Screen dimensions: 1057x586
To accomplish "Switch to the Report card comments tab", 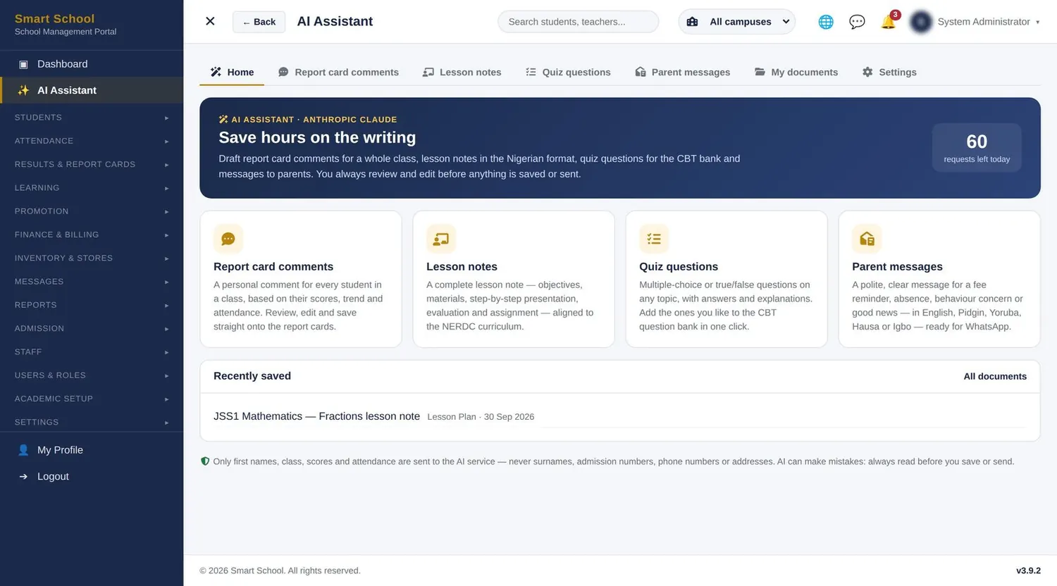I will point(338,72).
